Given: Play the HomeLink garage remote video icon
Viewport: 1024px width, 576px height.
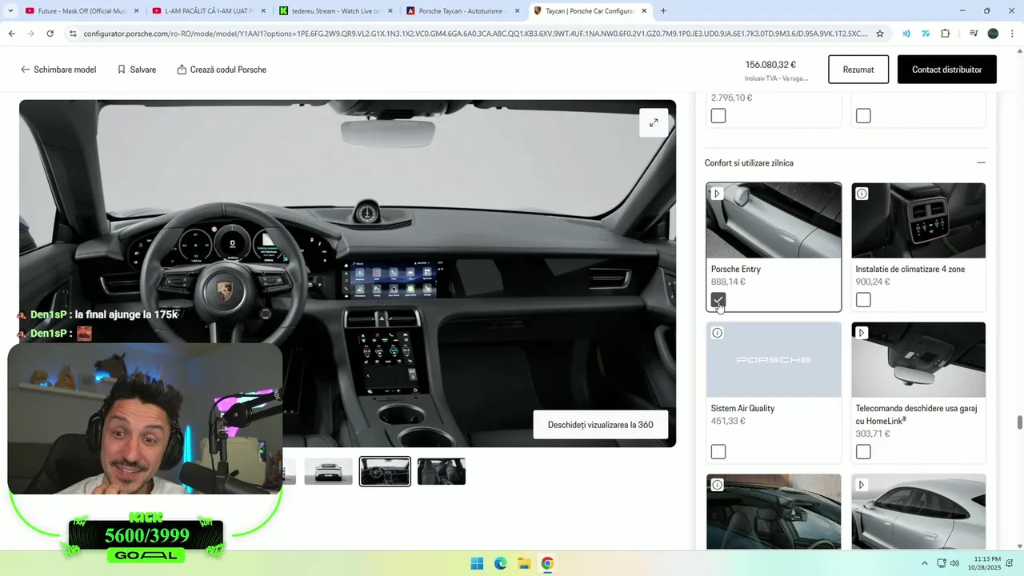Looking at the screenshot, I should click(862, 333).
